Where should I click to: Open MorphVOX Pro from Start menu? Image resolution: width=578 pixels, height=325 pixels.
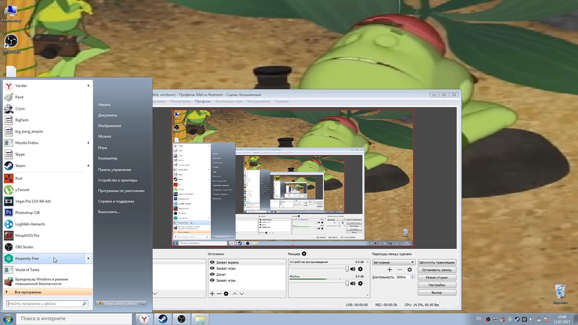(47, 236)
